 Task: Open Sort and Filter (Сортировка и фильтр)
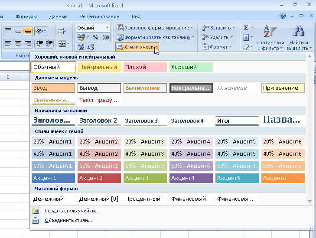coord(270,39)
